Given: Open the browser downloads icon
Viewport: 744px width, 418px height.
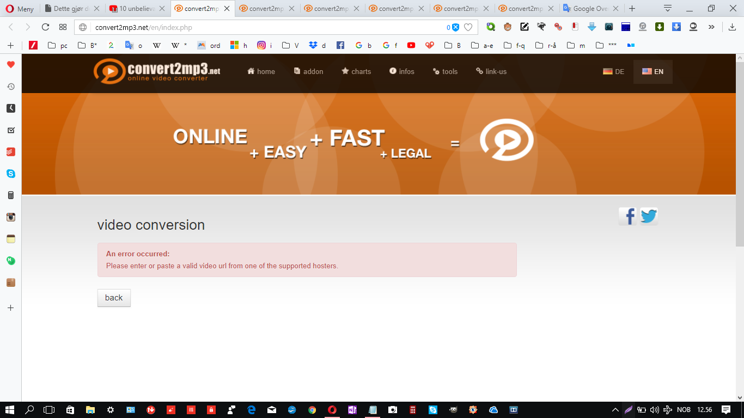Looking at the screenshot, I should 732,27.
